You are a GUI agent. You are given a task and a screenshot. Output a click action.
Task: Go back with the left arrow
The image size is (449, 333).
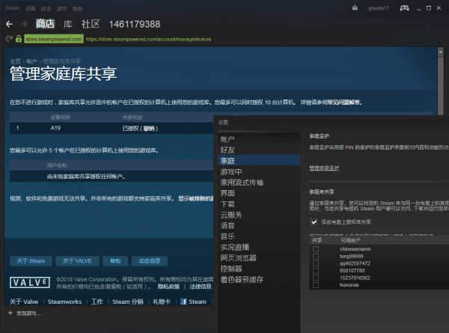point(9,25)
